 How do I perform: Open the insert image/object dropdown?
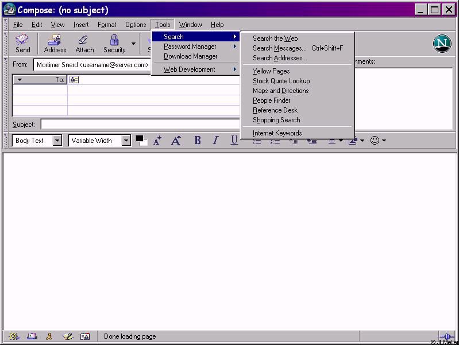(x=356, y=141)
